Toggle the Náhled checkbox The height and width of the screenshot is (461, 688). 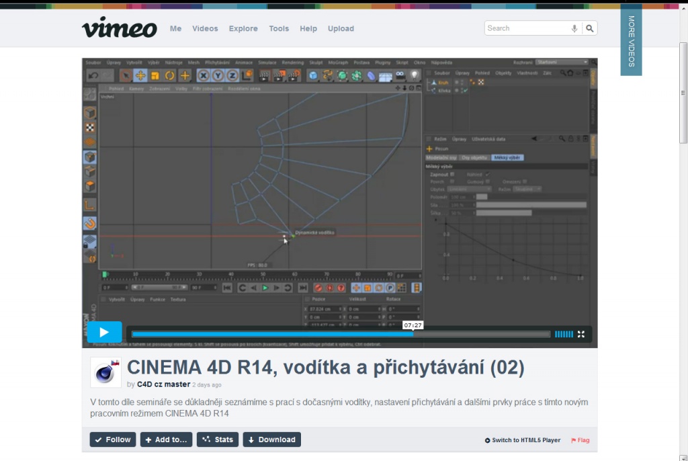pyautogui.click(x=488, y=174)
